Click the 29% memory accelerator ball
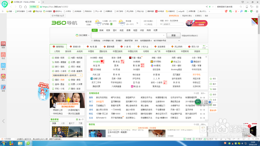Screen dimensions: 260x146 click(198, 102)
